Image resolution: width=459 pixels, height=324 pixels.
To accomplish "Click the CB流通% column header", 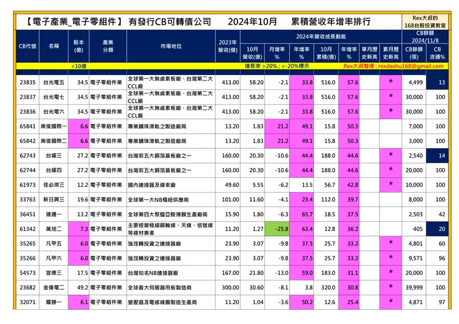I will pos(437,53).
